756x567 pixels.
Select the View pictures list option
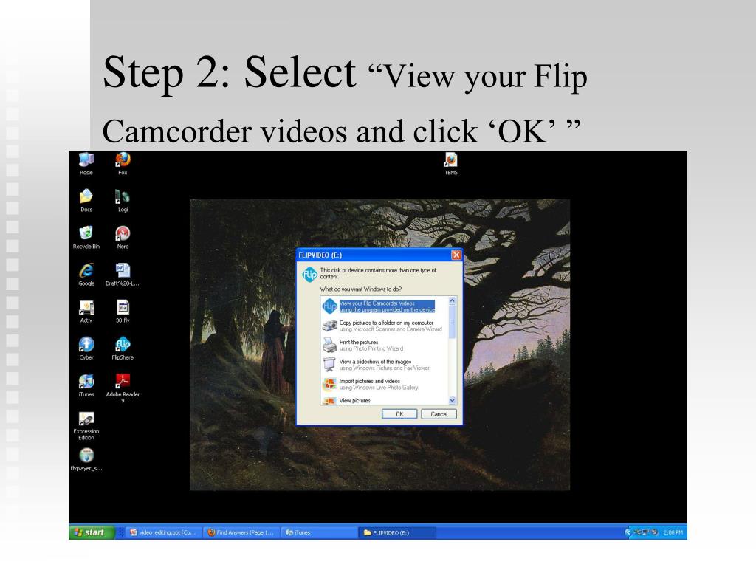(384, 400)
